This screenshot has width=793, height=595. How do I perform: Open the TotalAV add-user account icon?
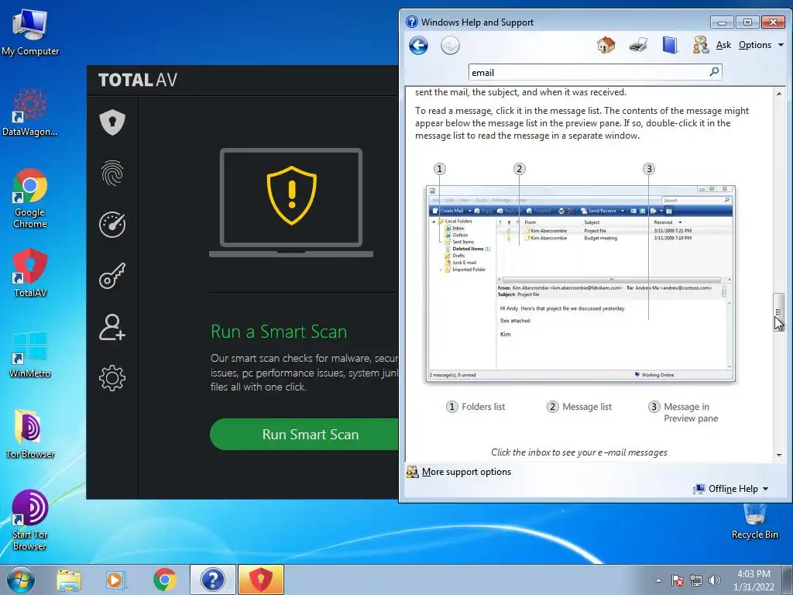[x=112, y=327]
